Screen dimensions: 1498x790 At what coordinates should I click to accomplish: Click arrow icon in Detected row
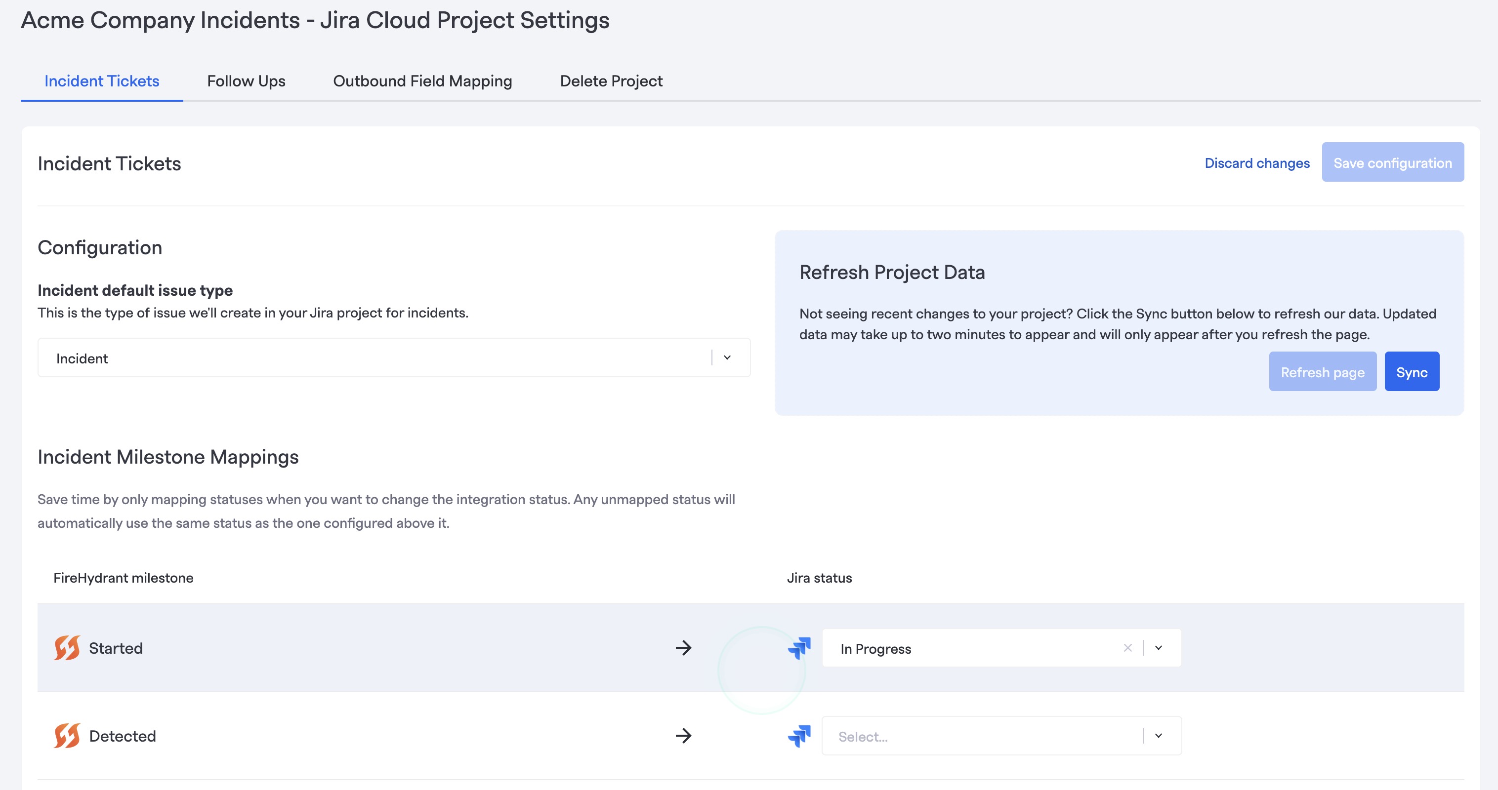pos(683,735)
